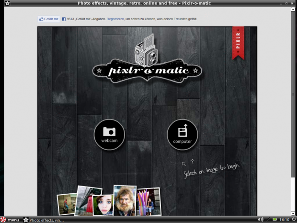Click the star icon in window title bar
Image resolution: width=297 pixels, height=223 pixels.
7,3
